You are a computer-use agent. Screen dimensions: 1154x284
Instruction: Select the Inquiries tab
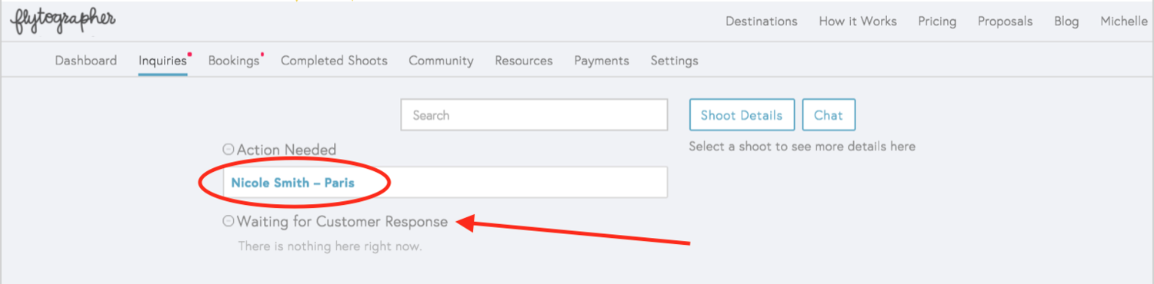(163, 61)
